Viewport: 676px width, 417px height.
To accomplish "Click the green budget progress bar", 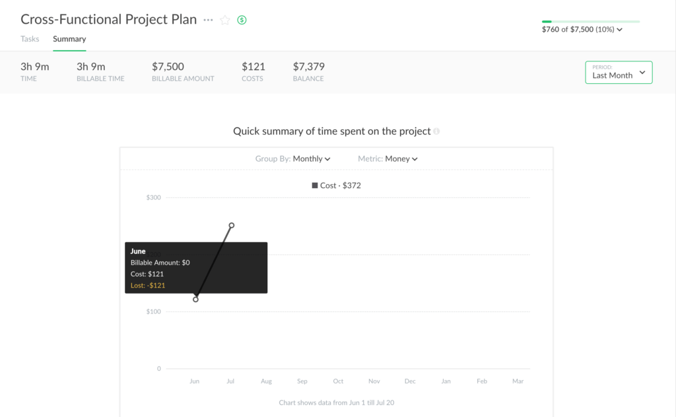I will pos(590,21).
